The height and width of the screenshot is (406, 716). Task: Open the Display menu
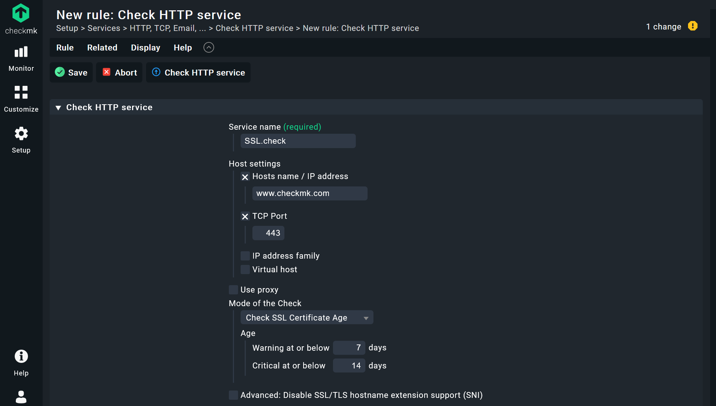[x=145, y=48]
